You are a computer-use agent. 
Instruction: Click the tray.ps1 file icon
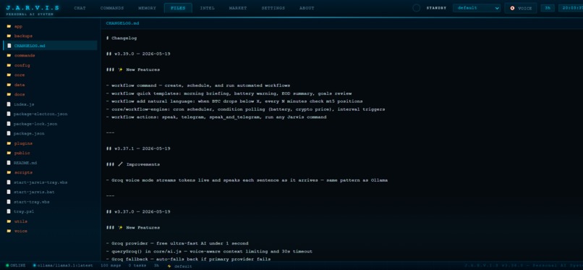click(9, 211)
